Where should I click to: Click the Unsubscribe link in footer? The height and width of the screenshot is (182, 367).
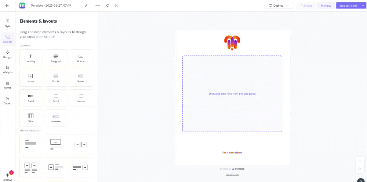pos(232,175)
